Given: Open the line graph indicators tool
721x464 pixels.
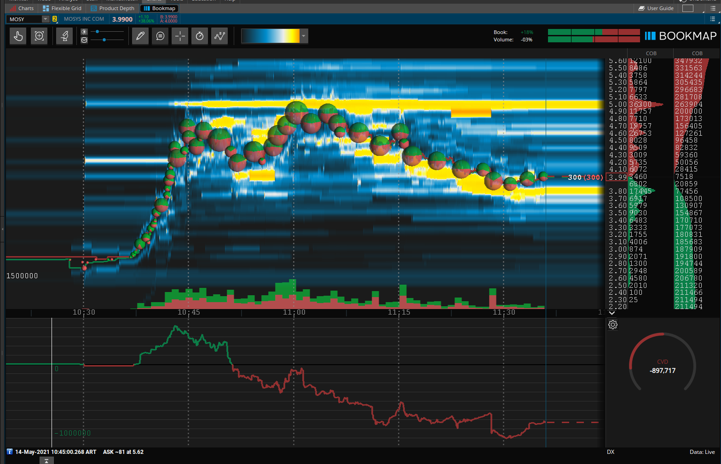Looking at the screenshot, I should pyautogui.click(x=220, y=36).
